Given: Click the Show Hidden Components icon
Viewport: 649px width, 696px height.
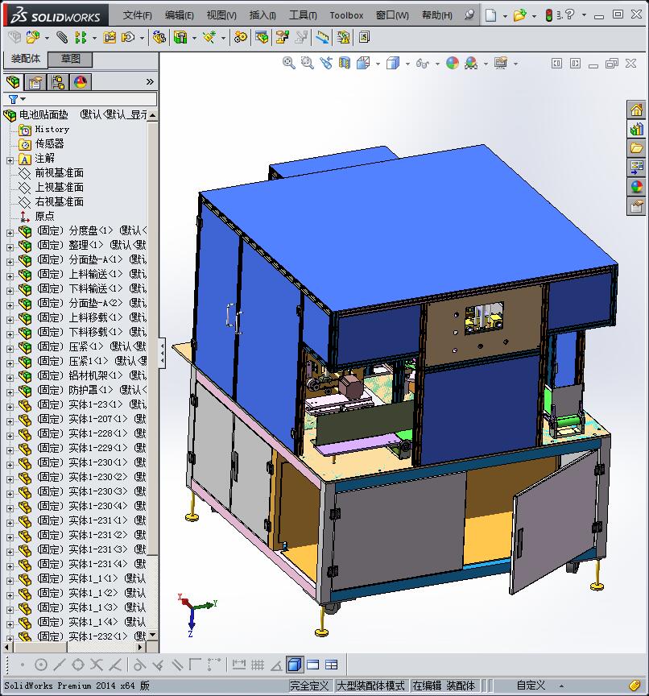Looking at the screenshot, I should pyautogui.click(x=159, y=37).
